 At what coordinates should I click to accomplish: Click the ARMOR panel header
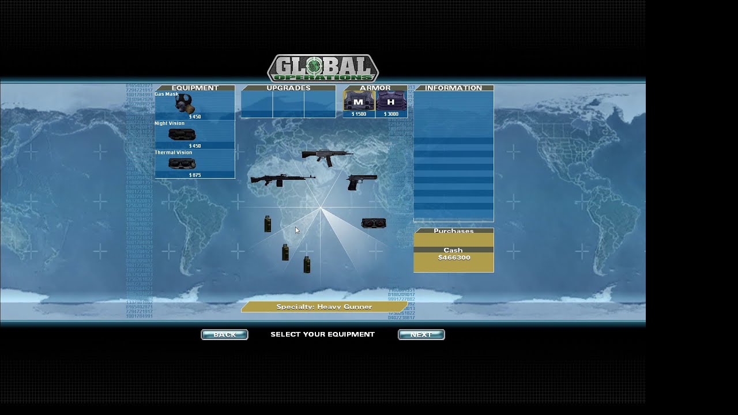point(375,88)
